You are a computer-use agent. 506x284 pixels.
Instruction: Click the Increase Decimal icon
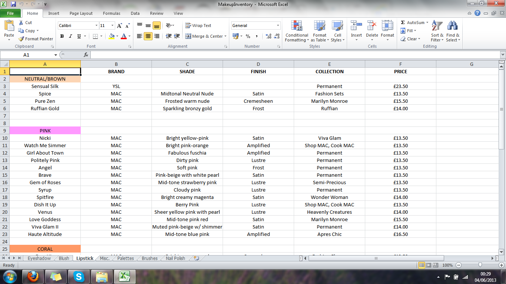(x=268, y=36)
